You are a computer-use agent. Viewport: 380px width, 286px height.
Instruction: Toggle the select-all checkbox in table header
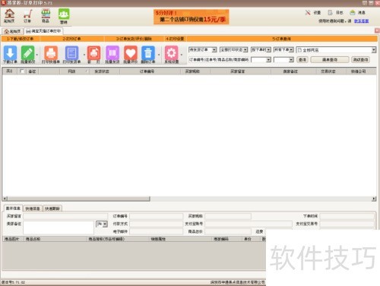22,71
